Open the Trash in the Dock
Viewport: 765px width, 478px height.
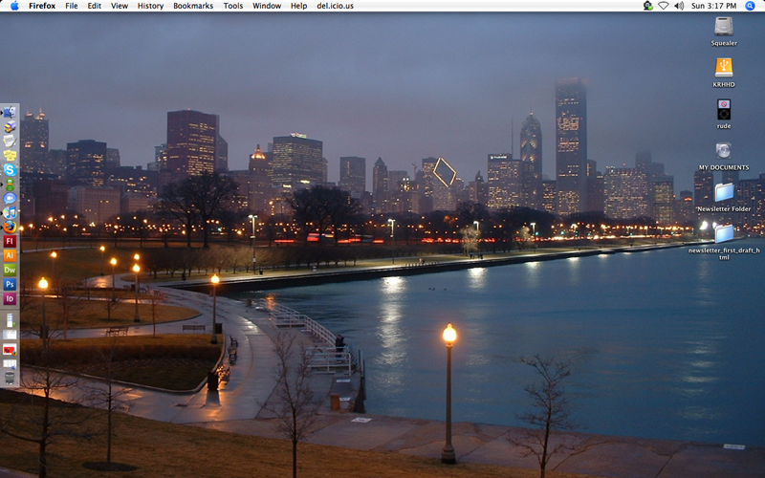pos(10,378)
